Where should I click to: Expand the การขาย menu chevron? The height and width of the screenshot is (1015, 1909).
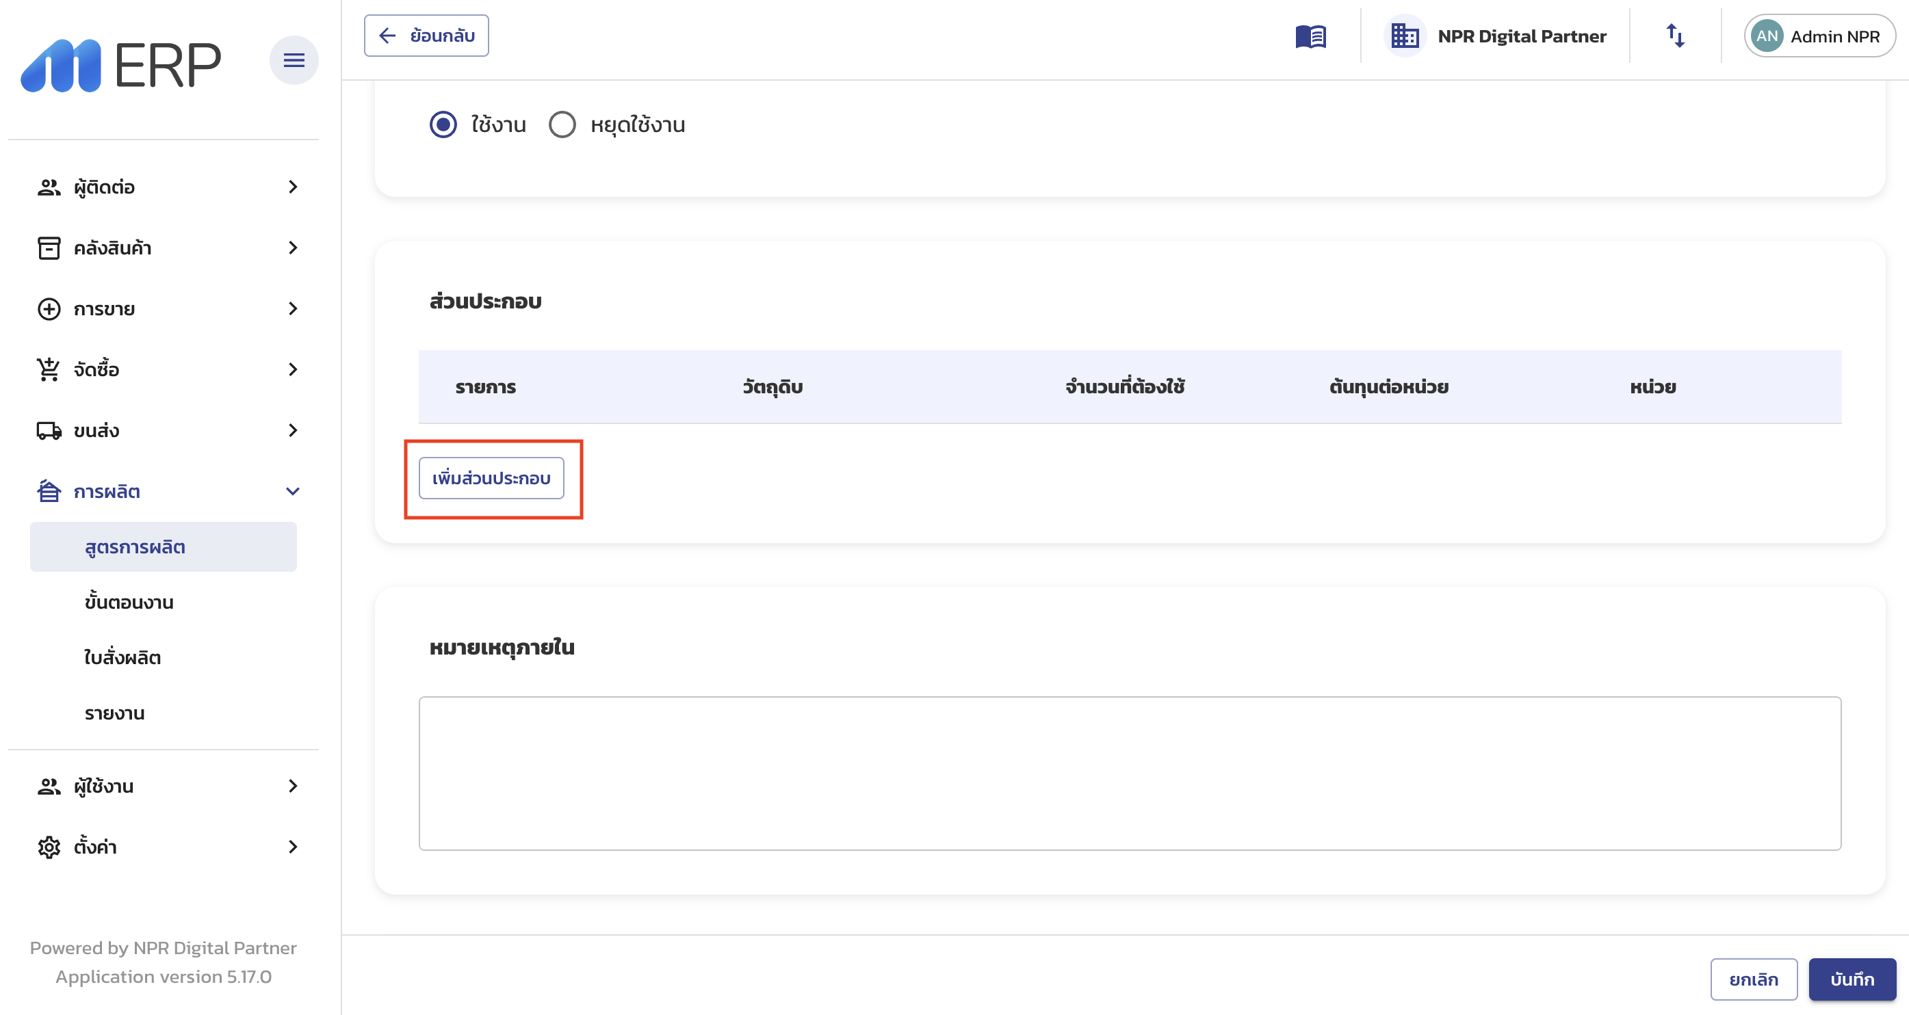293,308
